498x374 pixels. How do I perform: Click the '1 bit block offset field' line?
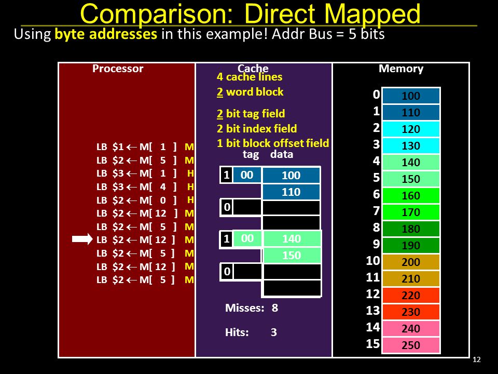pyautogui.click(x=273, y=143)
